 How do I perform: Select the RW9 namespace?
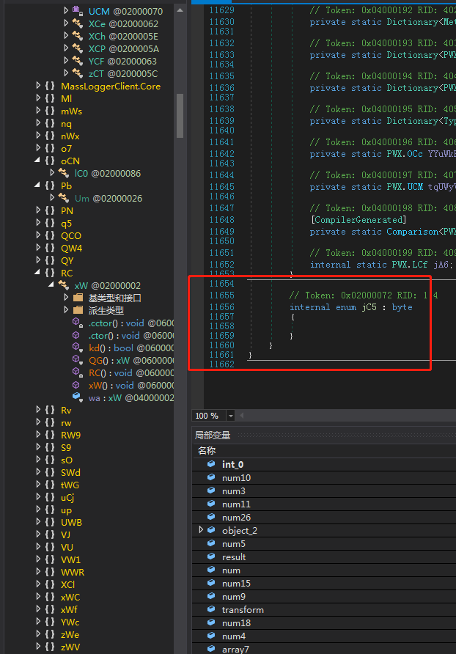[x=70, y=435]
